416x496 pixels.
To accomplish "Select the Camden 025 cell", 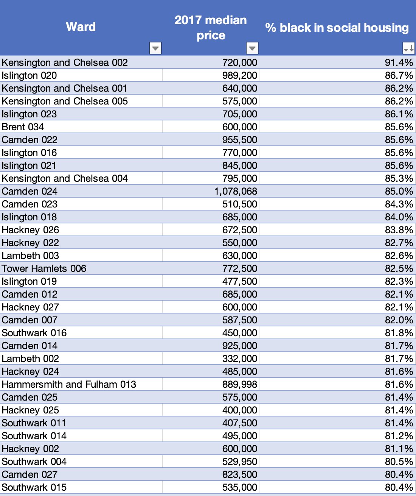I will point(81,397).
